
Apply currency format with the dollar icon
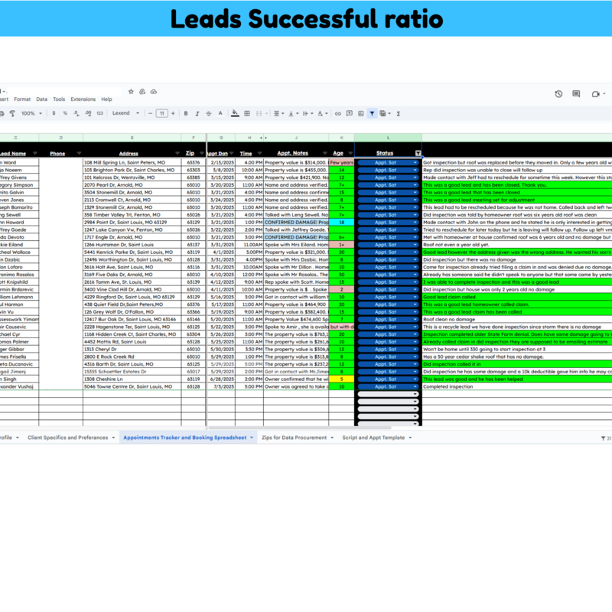pos(54,114)
